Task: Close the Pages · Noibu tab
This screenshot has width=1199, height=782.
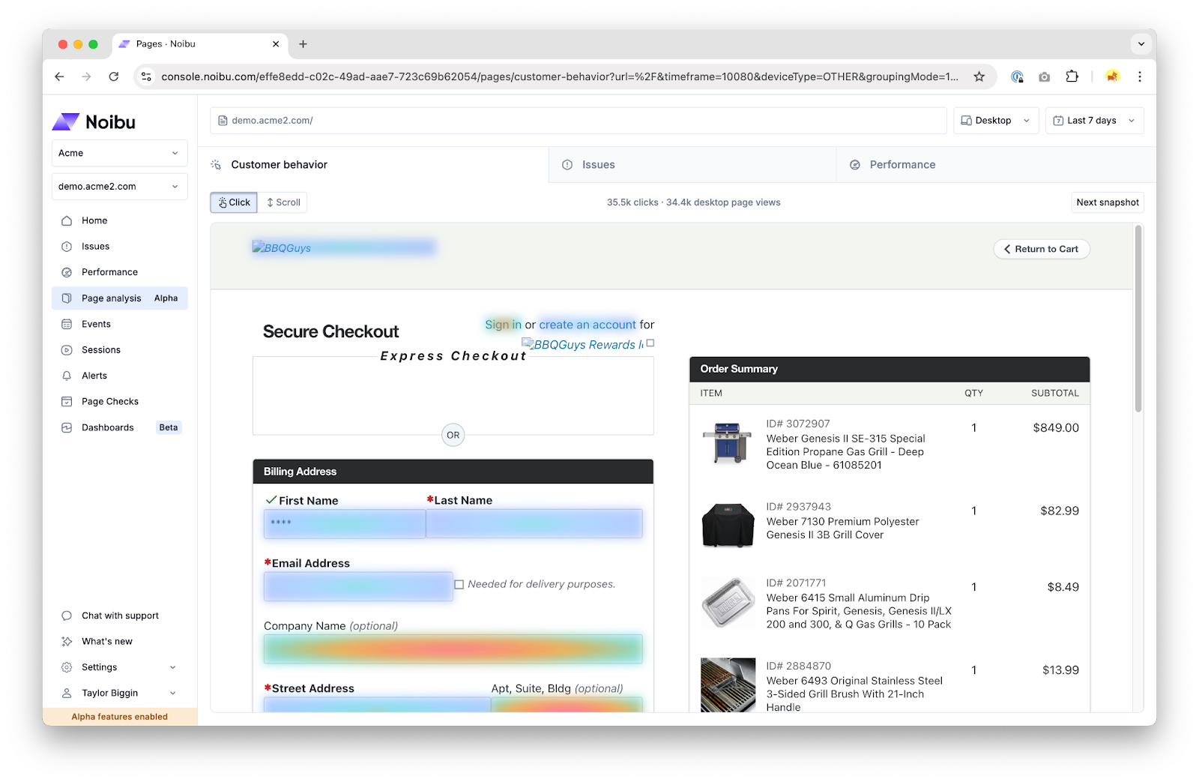Action: pyautogui.click(x=276, y=44)
